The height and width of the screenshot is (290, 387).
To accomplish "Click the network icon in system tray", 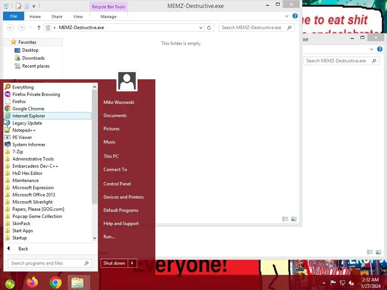I will 342,282.
